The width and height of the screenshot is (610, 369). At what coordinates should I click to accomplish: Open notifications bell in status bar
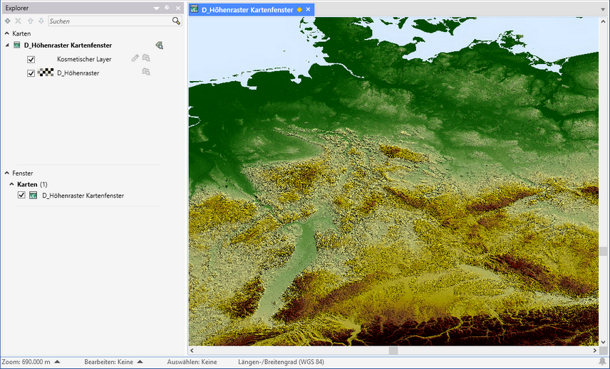(x=602, y=362)
